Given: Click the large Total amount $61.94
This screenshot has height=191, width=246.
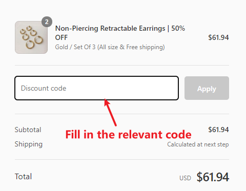Looking at the screenshot, I should pyautogui.click(x=213, y=177).
